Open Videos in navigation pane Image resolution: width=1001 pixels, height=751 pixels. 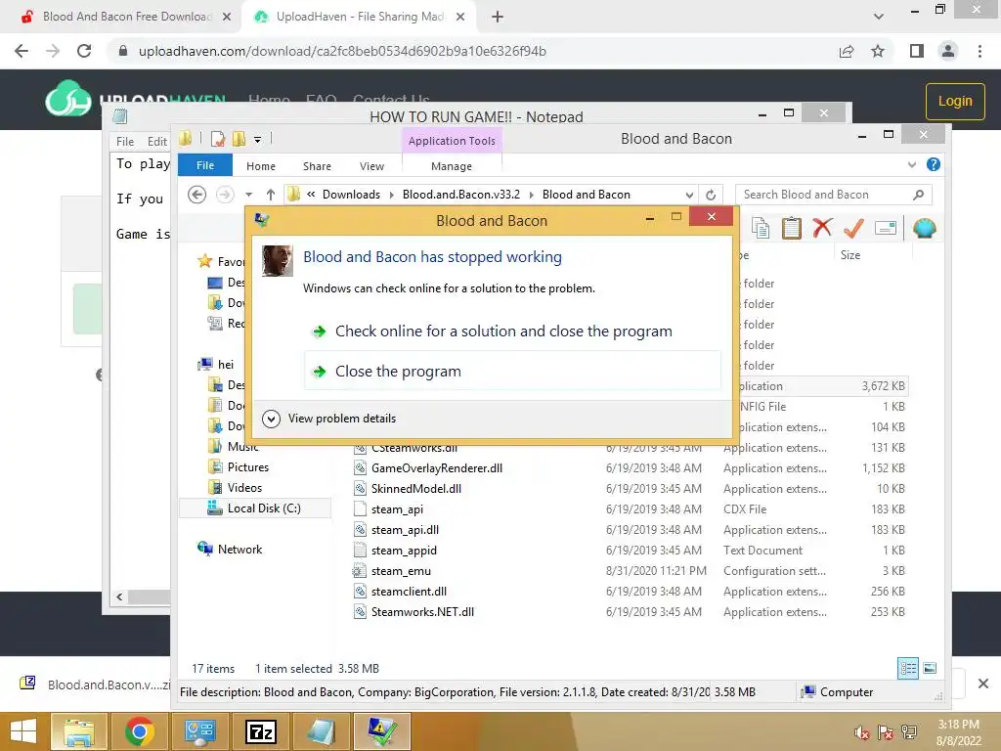244,487
